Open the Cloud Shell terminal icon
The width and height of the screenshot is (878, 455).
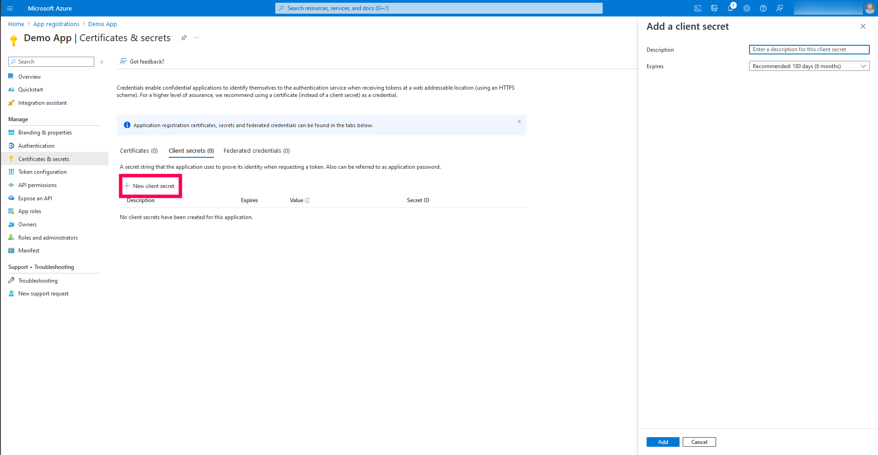(x=698, y=8)
